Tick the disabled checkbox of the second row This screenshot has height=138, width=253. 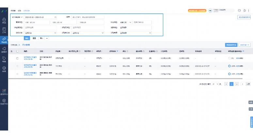pos(17,66)
